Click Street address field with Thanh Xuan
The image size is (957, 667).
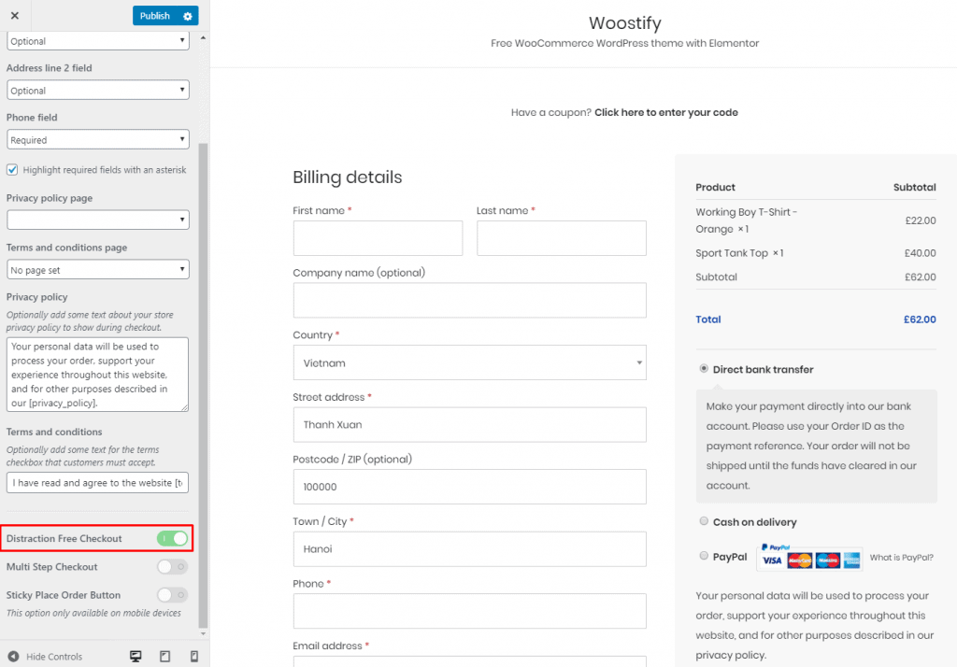pos(469,425)
